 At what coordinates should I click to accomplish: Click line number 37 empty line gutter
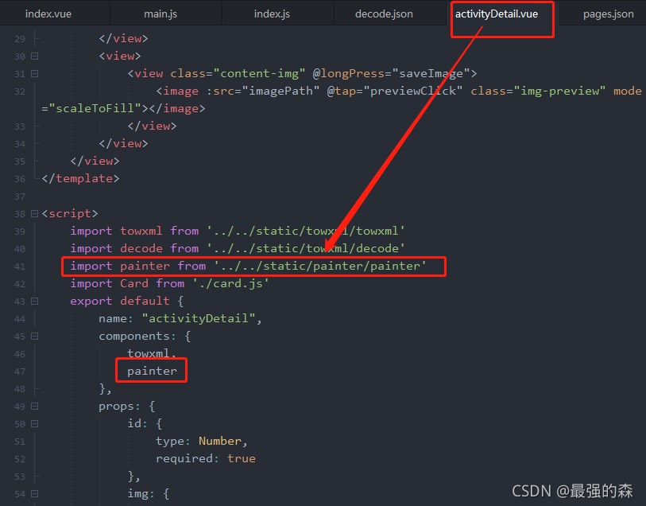[x=20, y=197]
